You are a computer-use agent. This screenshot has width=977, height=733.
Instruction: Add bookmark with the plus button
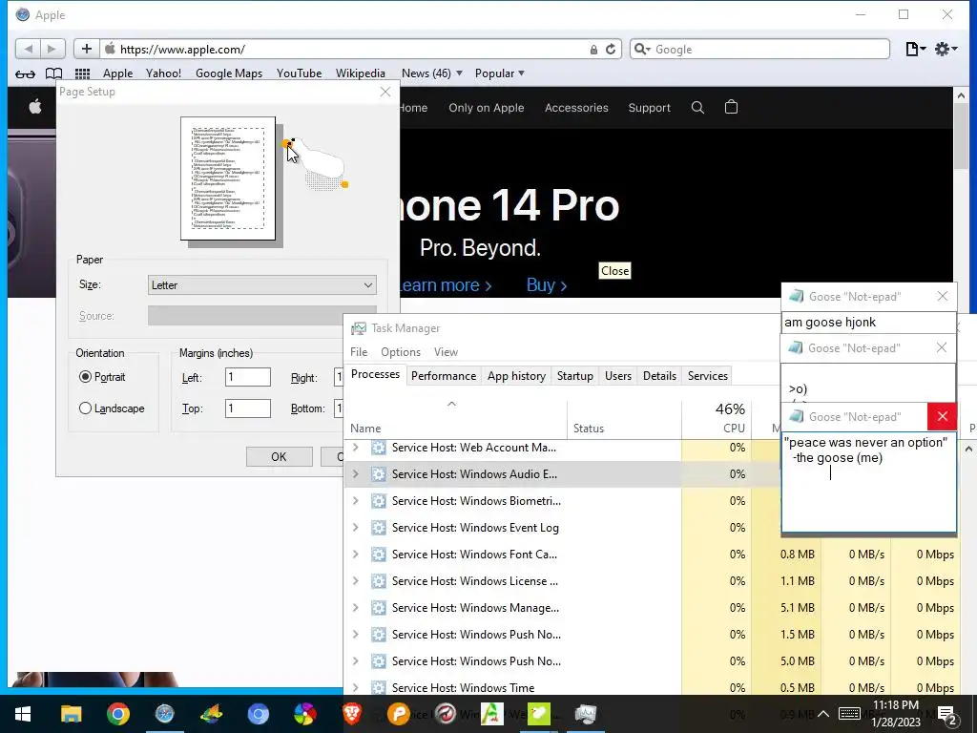[x=87, y=49]
